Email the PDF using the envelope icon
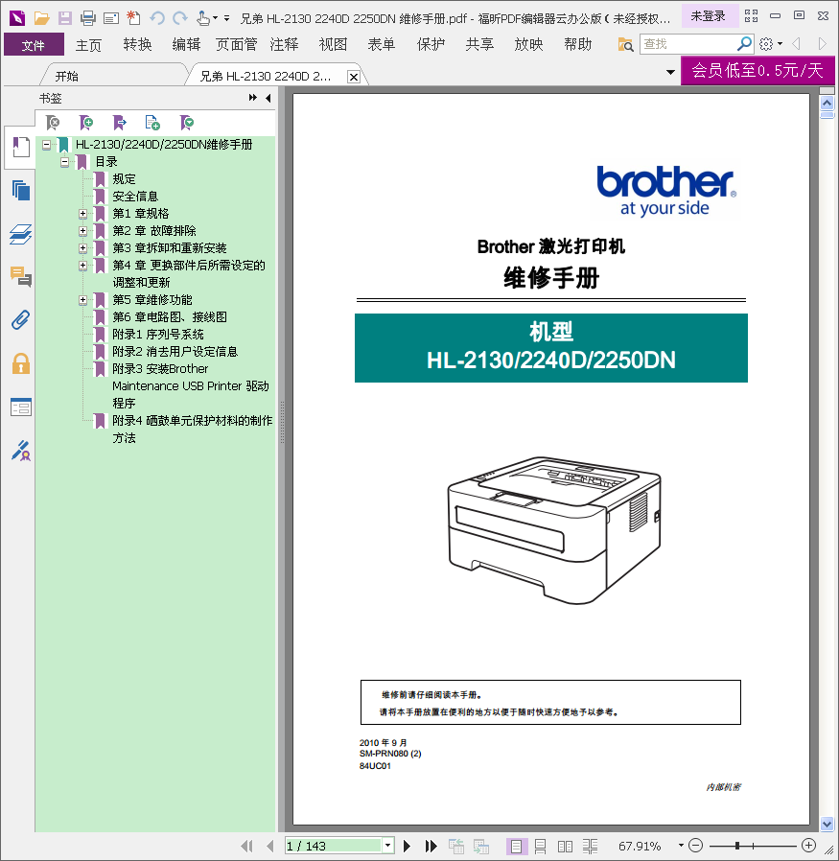 click(x=111, y=18)
